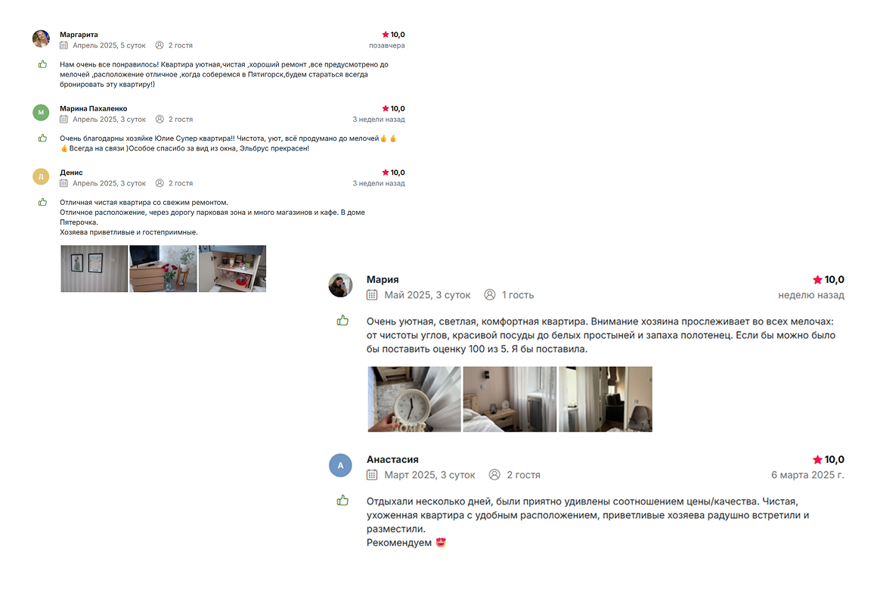Open Денис's photo with roses and dresser
Screen dimensions: 877x590
coord(163,269)
